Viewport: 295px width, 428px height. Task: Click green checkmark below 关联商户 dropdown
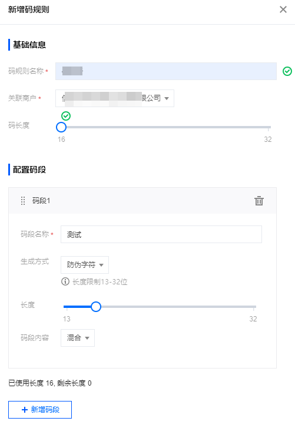(x=66, y=116)
